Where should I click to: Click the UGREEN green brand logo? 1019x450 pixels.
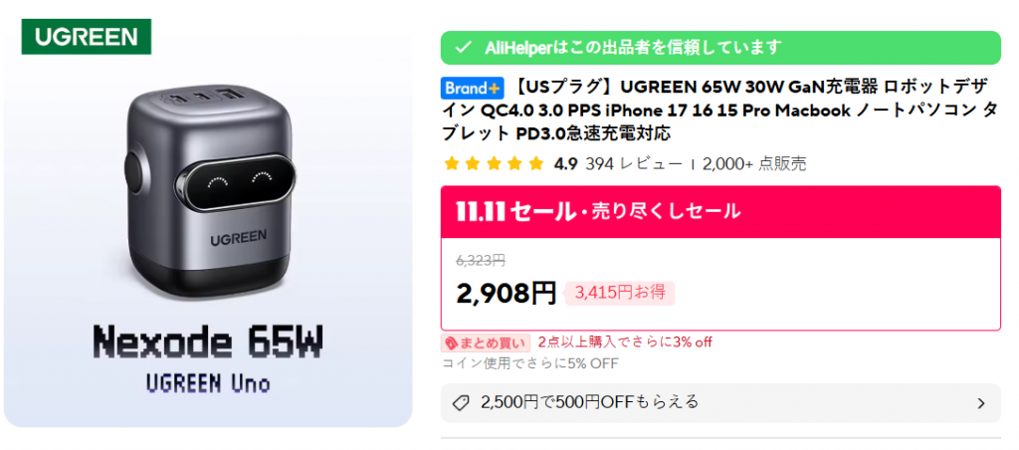[87, 37]
